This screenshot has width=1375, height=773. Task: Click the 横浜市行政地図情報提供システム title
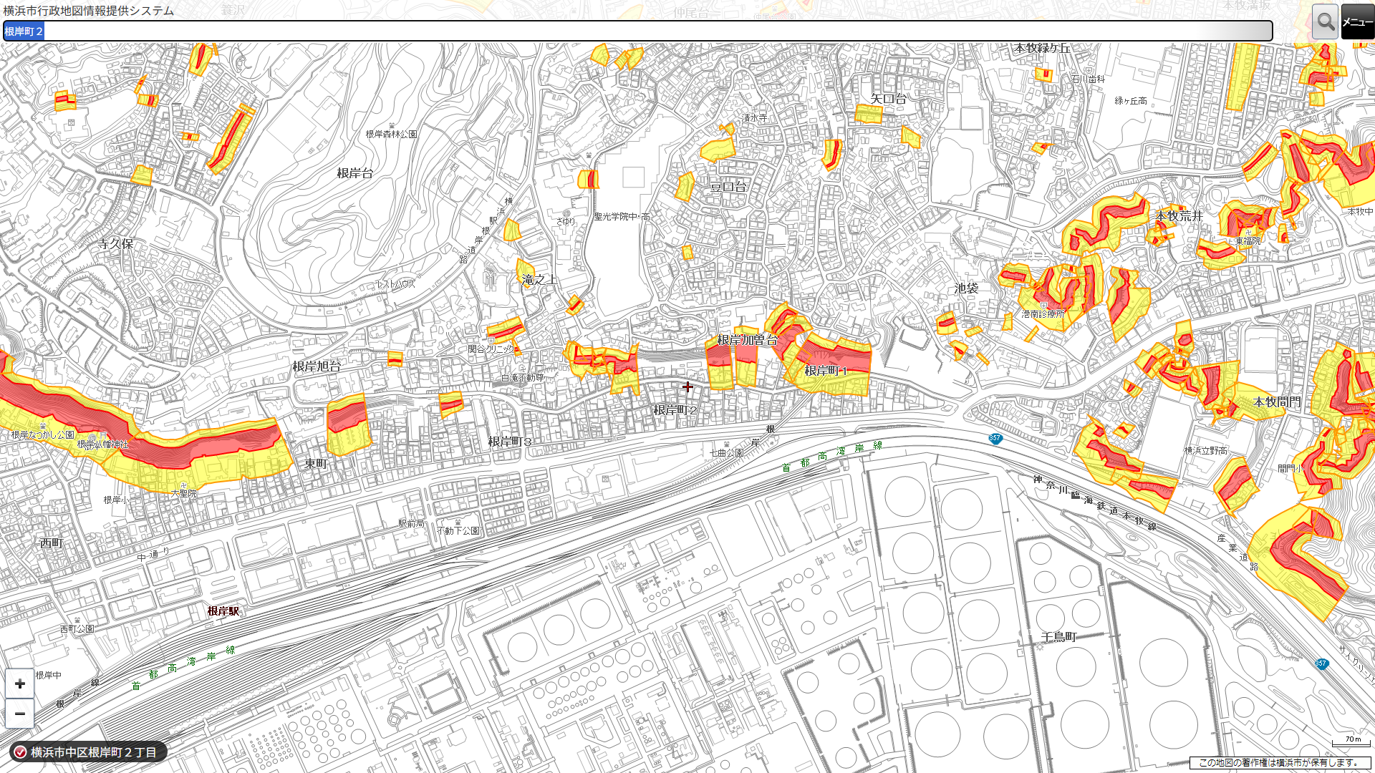point(88,11)
